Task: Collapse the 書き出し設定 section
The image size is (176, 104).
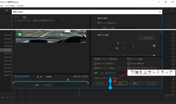Action: (x=96, y=18)
